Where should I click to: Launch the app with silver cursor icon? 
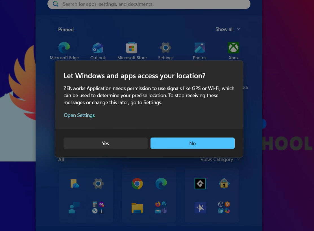coord(200,208)
